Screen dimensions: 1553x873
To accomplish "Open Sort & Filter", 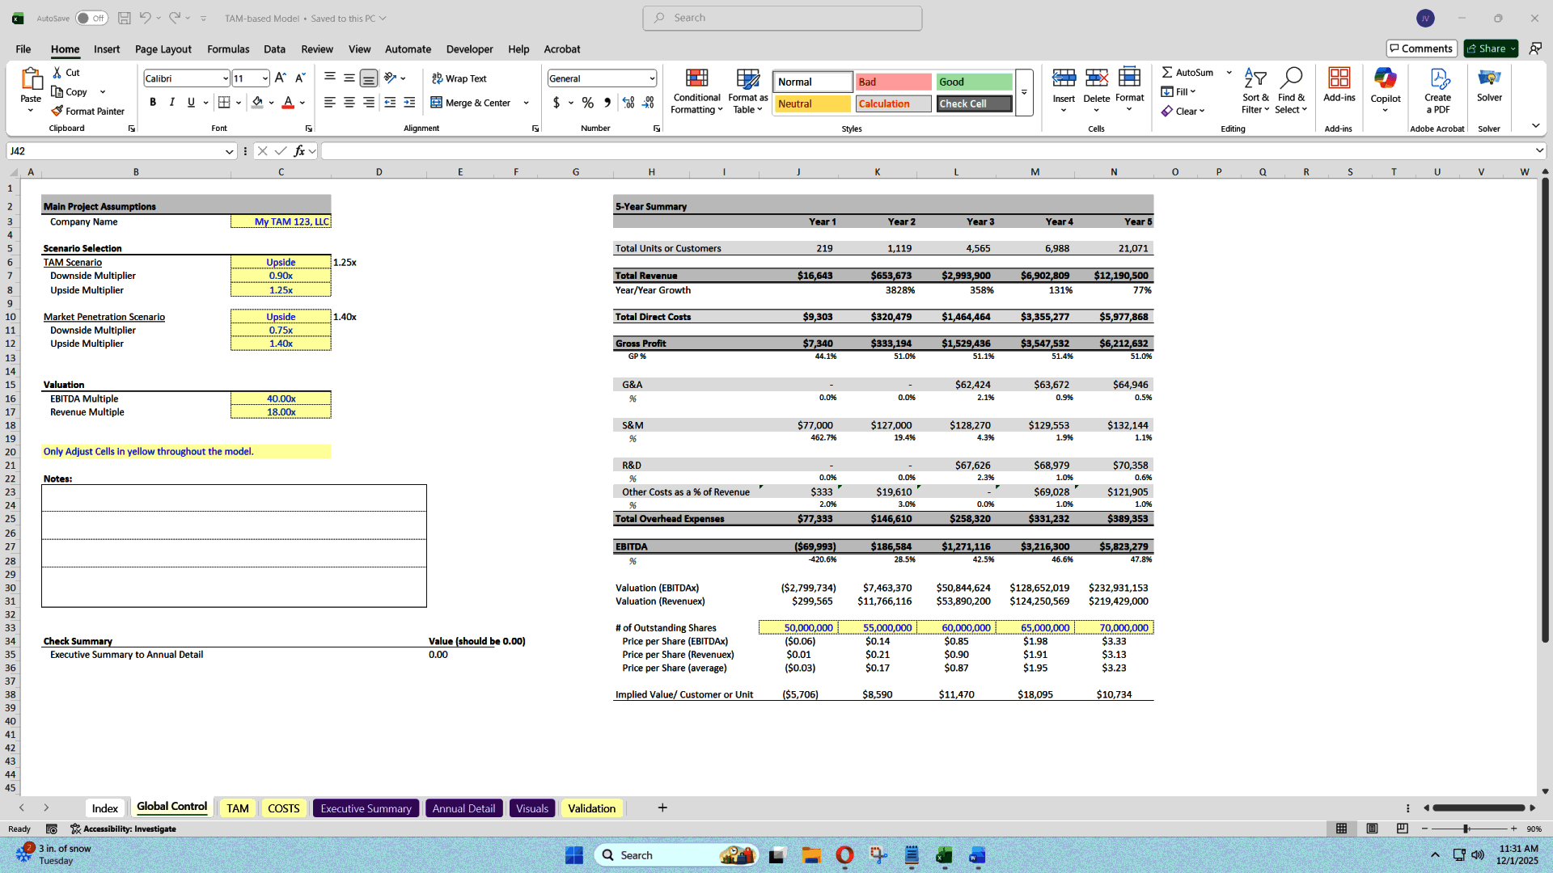I will [1255, 91].
